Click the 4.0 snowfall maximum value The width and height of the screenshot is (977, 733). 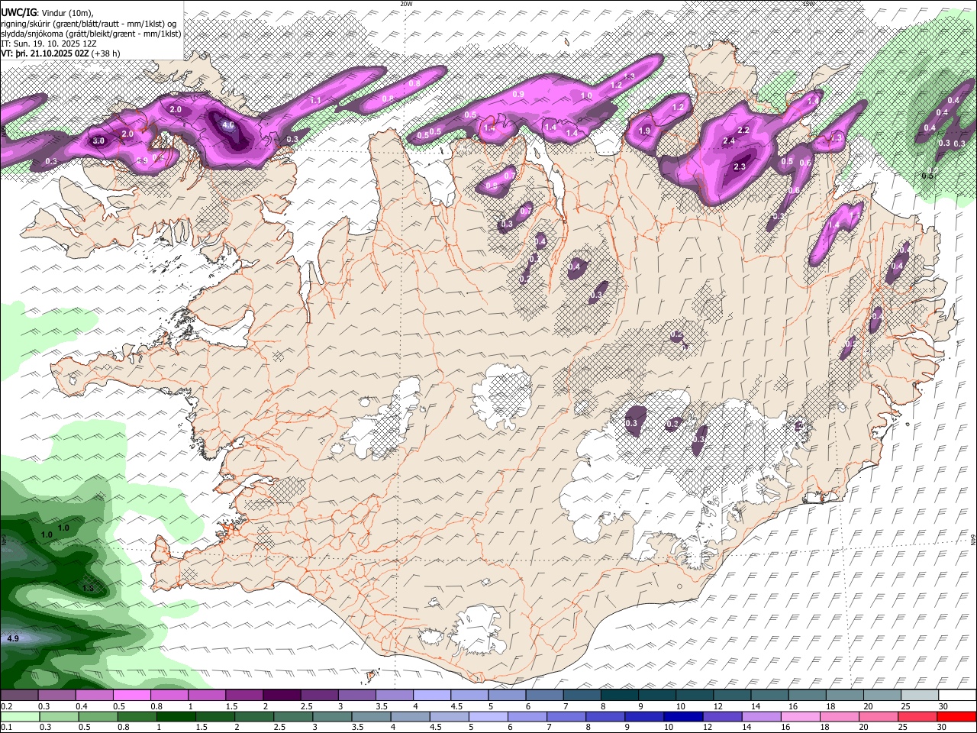tap(227, 125)
